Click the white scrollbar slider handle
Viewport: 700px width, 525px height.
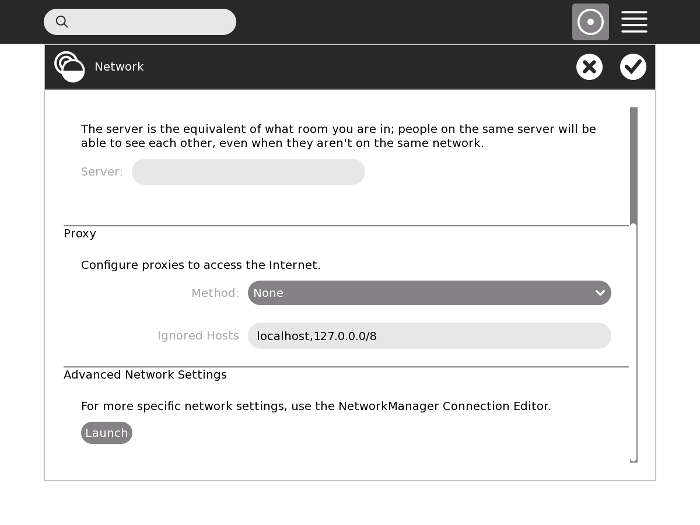(x=633, y=342)
